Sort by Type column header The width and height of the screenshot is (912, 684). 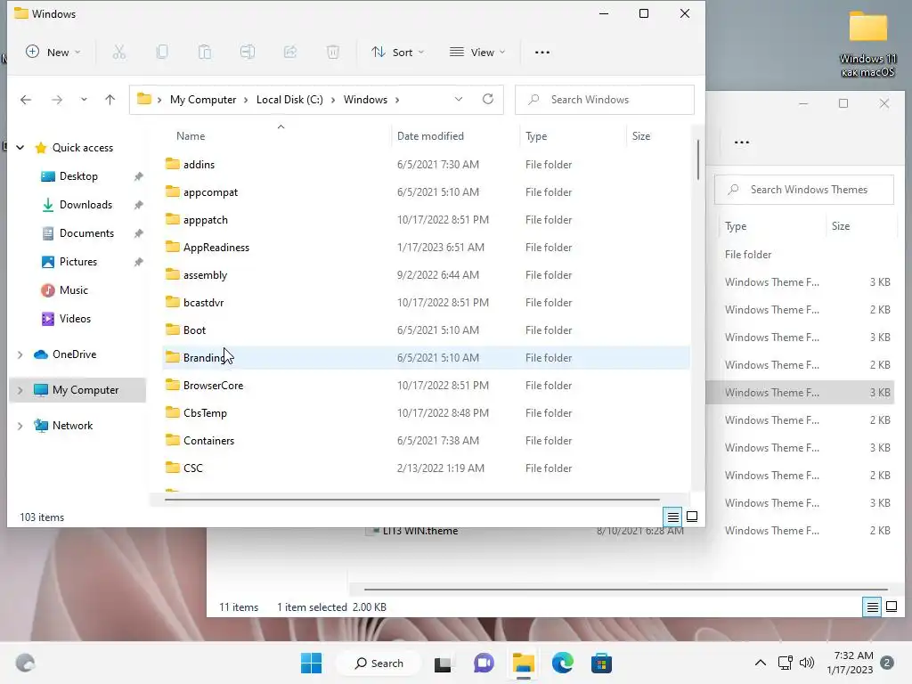(x=536, y=136)
